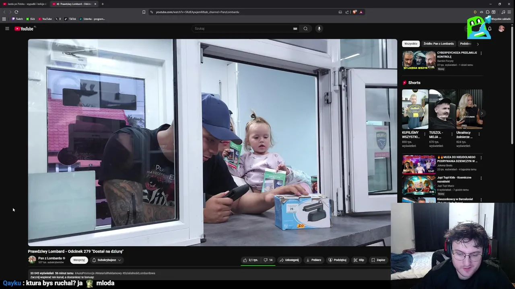The height and width of the screenshot is (289, 515).
Task: Like the video (2,1 tys.)
Action: tap(250, 260)
